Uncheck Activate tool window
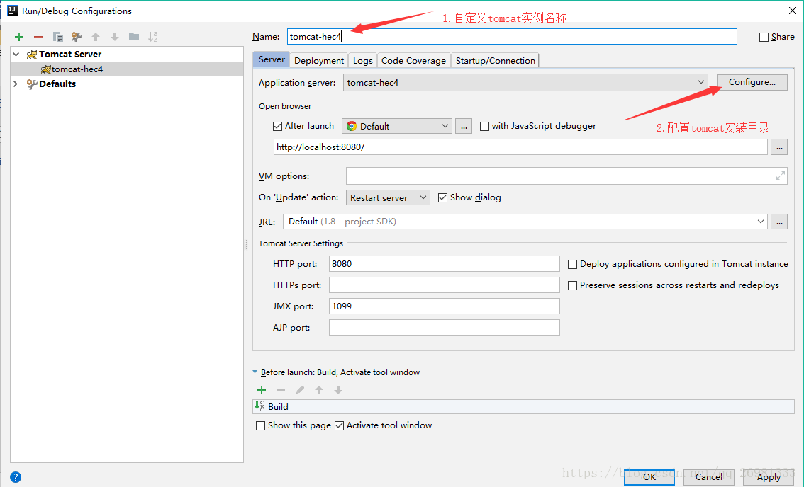This screenshot has width=804, height=487. click(x=339, y=425)
